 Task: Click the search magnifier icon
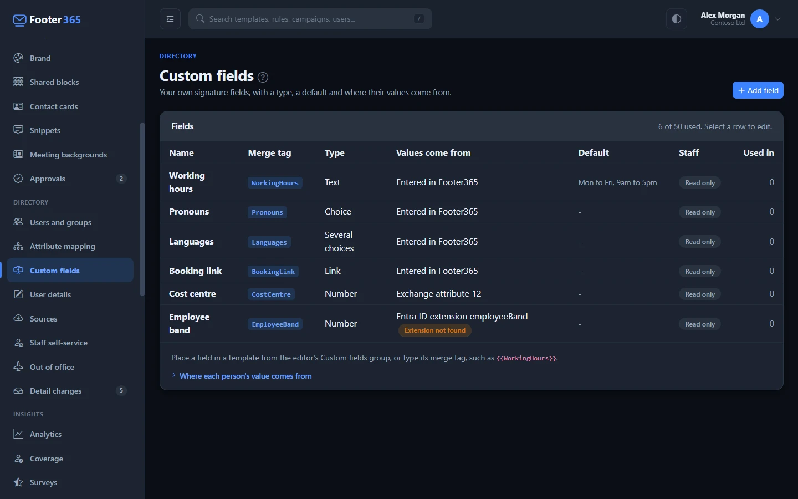pyautogui.click(x=200, y=19)
